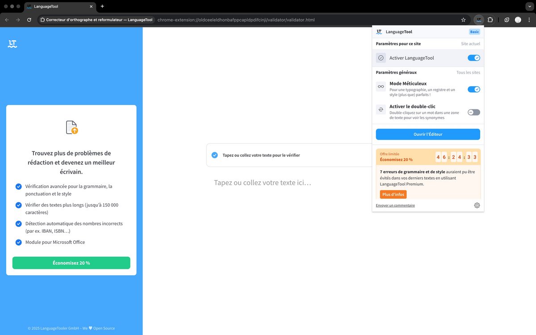Click the LanguageTooler GmbH footer text
The width and height of the screenshot is (536, 335).
(71, 328)
